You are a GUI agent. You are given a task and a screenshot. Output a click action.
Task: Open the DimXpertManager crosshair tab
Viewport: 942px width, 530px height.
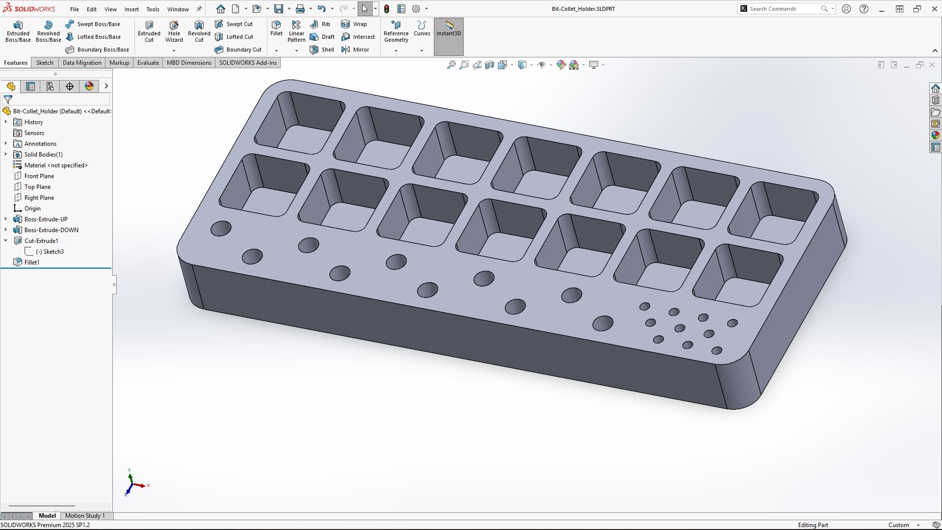70,86
